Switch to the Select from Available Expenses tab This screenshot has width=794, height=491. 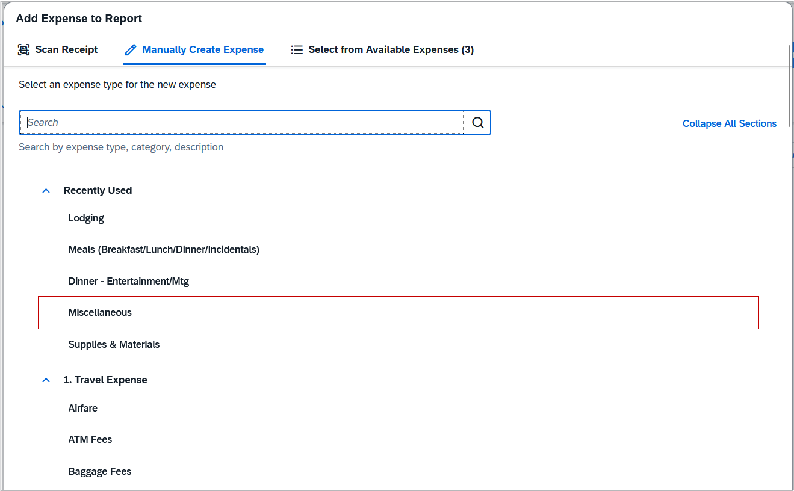point(382,49)
